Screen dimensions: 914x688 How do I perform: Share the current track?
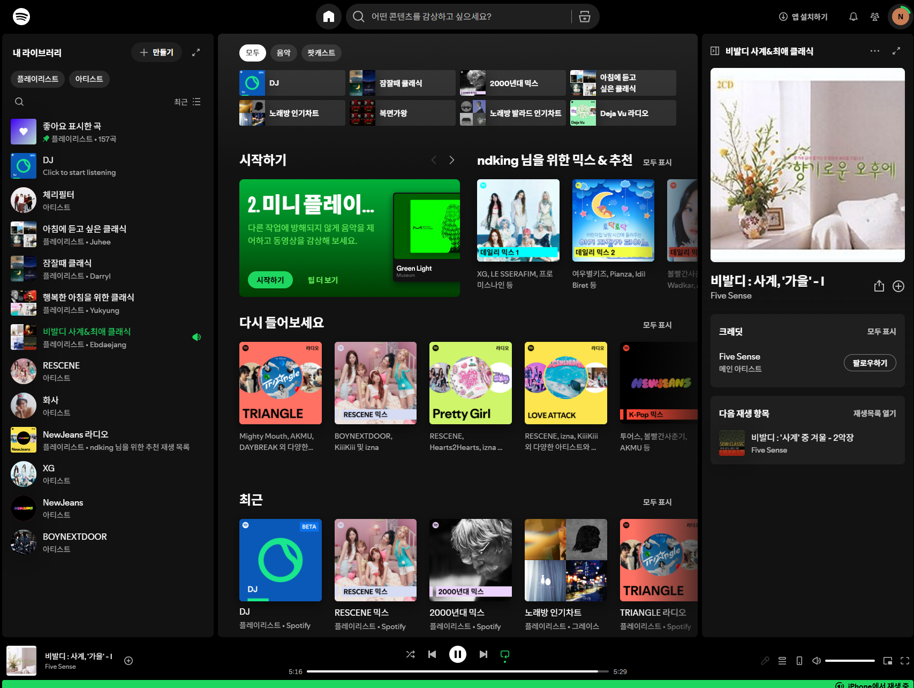[x=879, y=286]
